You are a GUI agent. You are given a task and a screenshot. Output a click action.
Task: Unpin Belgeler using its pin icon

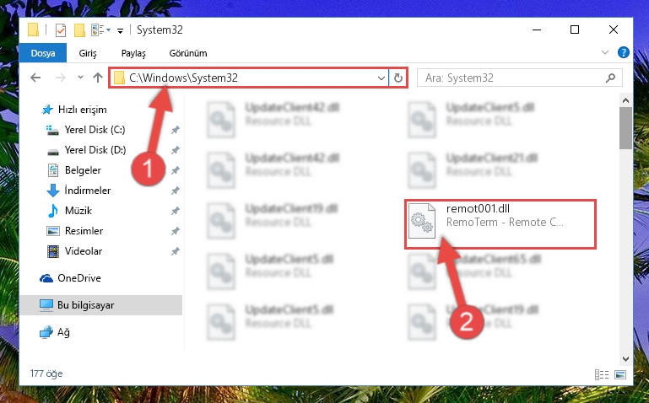tap(175, 170)
